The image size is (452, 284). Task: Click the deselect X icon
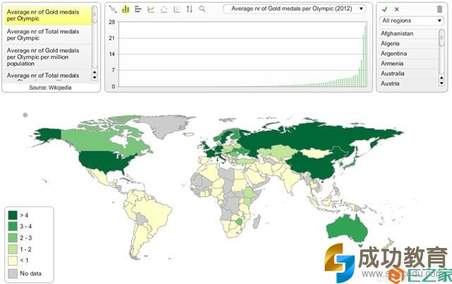pos(396,9)
